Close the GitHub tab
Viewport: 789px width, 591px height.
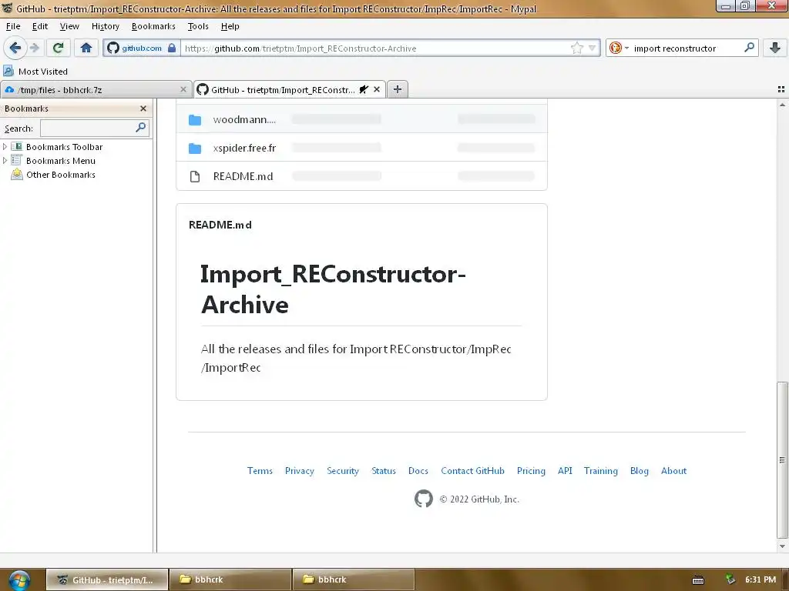(376, 89)
